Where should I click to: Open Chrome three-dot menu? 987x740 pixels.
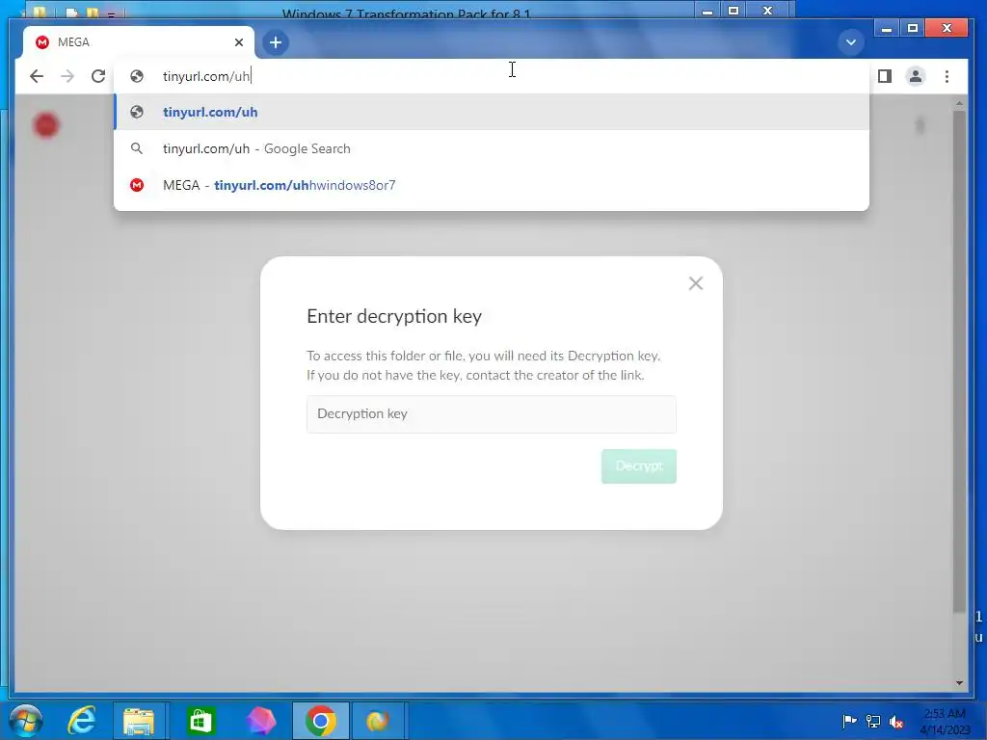click(x=947, y=76)
